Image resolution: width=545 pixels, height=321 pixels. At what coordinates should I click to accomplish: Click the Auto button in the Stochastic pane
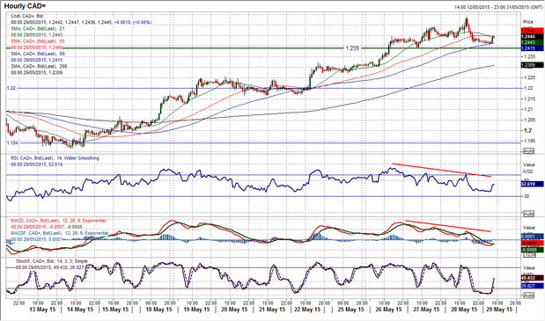tap(528, 295)
